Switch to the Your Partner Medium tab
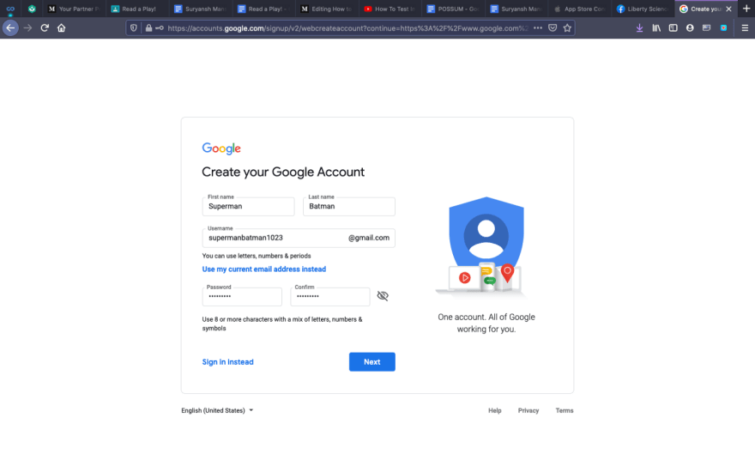The height and width of the screenshot is (472, 755). pyautogui.click(x=75, y=9)
